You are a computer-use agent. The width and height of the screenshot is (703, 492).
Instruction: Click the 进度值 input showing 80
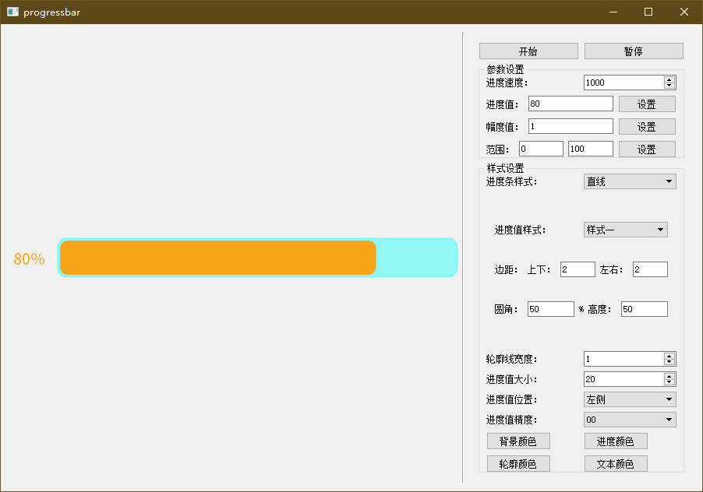click(x=569, y=103)
